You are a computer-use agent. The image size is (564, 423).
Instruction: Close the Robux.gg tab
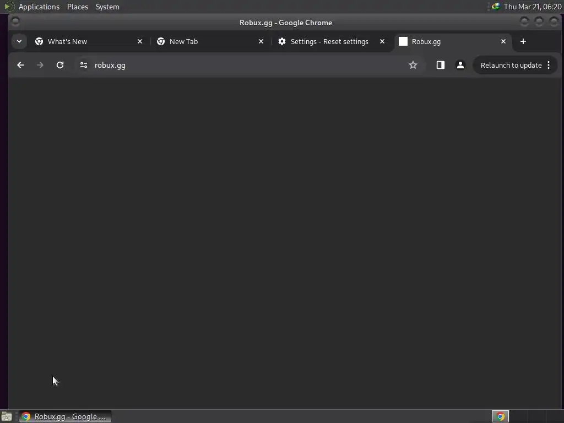(x=503, y=41)
